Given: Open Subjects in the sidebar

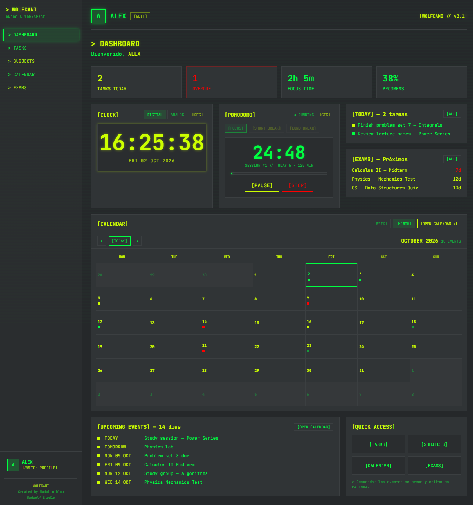Looking at the screenshot, I should [x=41, y=61].
